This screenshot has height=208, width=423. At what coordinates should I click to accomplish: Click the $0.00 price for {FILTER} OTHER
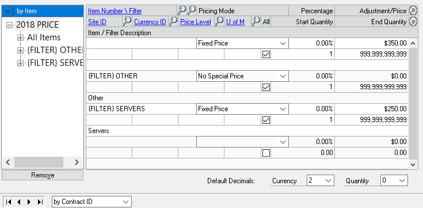(x=372, y=76)
